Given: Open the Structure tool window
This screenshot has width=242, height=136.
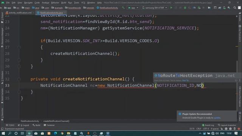Looking at the screenshot, I should click(x=2, y=77).
